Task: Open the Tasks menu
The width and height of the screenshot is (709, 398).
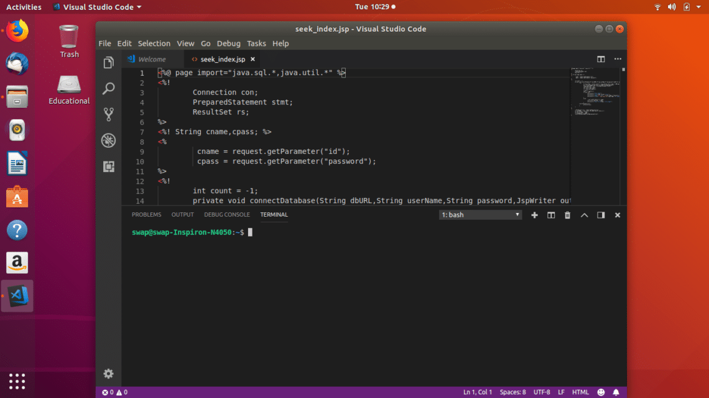Action: coord(256,43)
